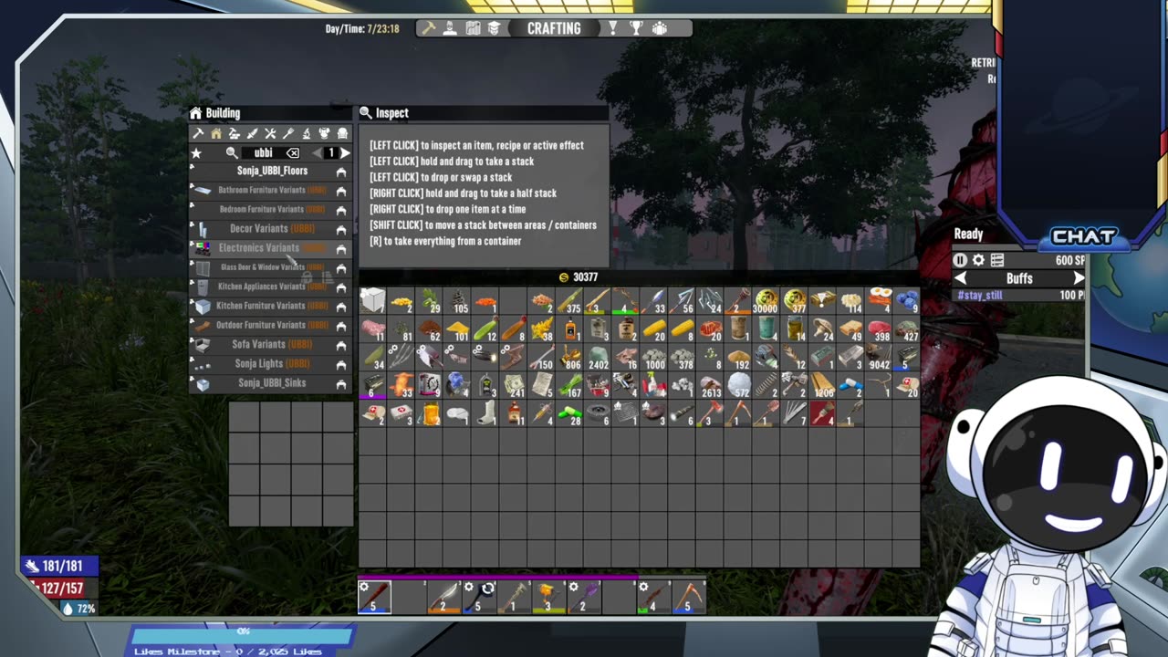1168x657 pixels.
Task: Click the bacon and eggs stack
Action: pyautogui.click(x=879, y=301)
